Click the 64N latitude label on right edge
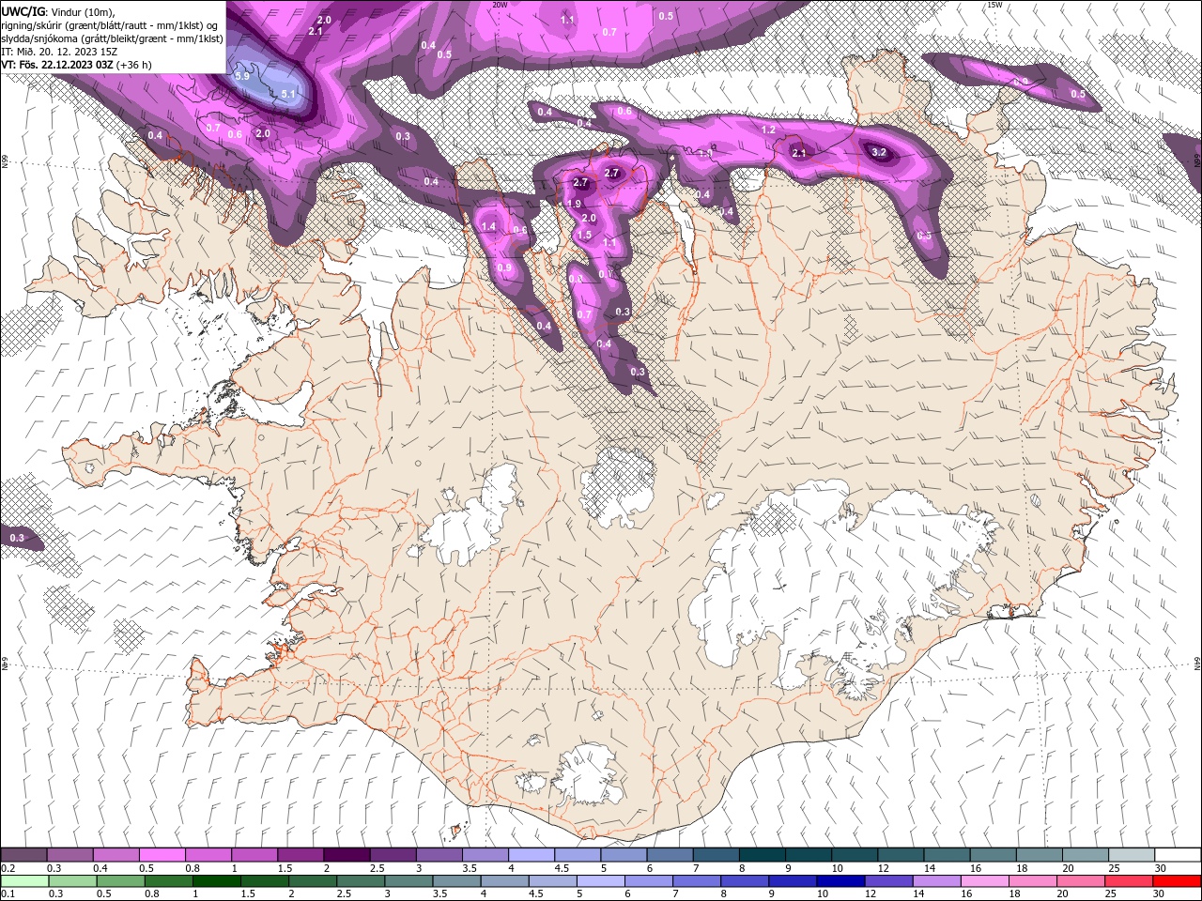Screen dimensions: 1202x901 [x=1197, y=663]
